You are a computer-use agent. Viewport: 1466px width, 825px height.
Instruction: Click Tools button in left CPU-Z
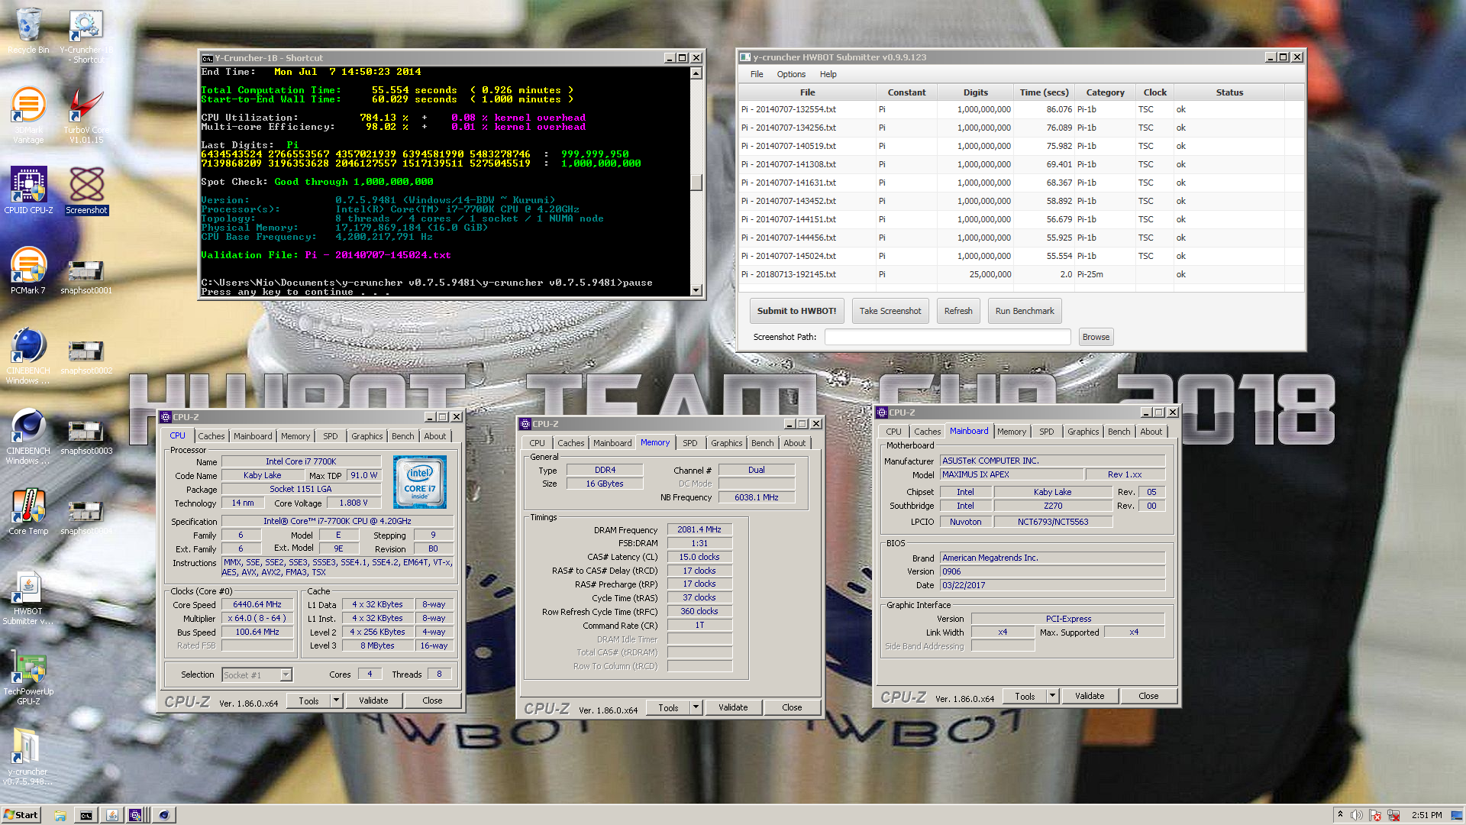[x=308, y=700]
